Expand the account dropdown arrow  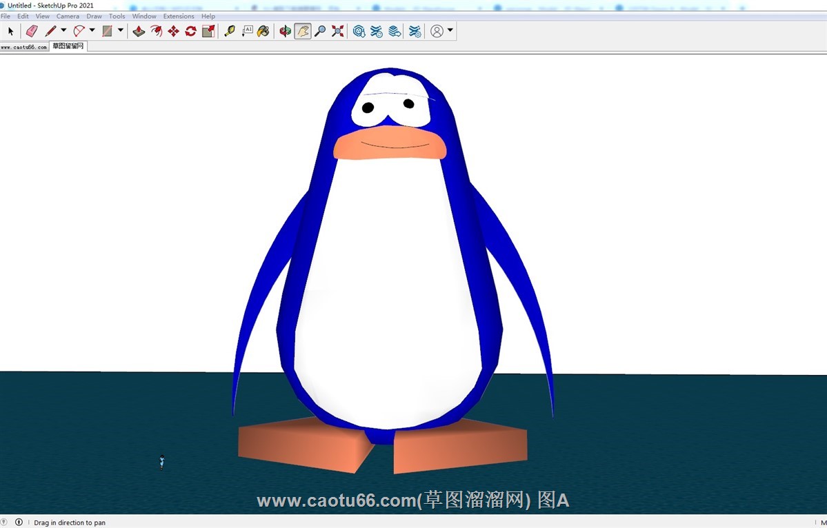[450, 30]
